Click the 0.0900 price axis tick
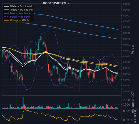 click(x=126, y=80)
